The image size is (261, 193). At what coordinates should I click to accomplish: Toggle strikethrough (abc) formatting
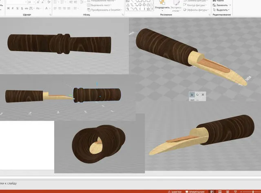(27, 8)
